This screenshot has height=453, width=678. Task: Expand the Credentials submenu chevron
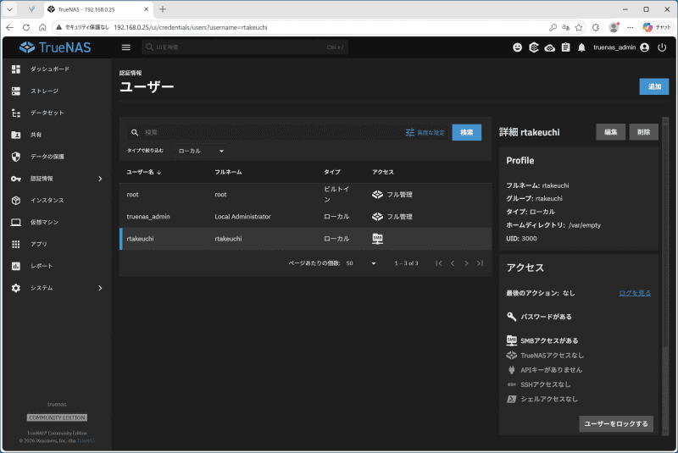pyautogui.click(x=100, y=179)
